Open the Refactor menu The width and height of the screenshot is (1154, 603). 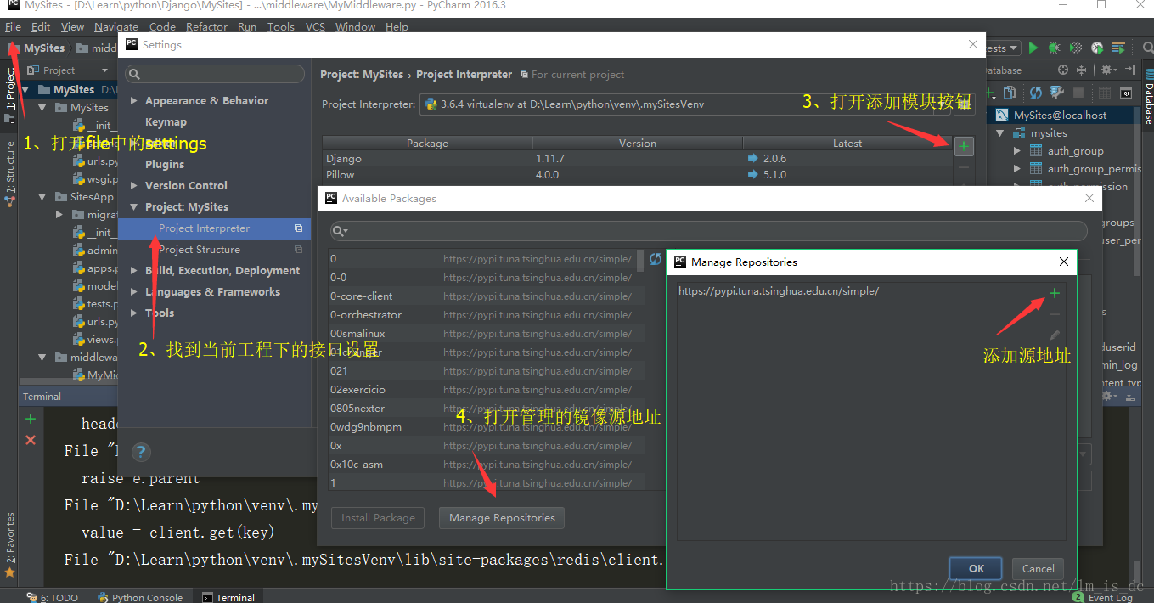click(206, 26)
